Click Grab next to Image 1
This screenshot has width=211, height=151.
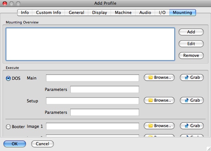[x=192, y=126]
